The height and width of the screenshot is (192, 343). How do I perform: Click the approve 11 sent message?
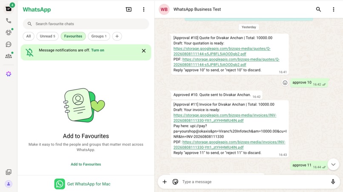pyautogui.click(x=309, y=166)
